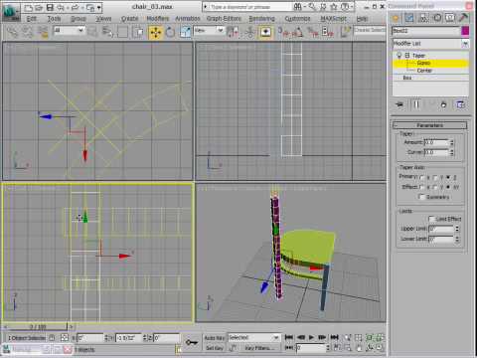Click the Pin Stack icon

(x=399, y=104)
